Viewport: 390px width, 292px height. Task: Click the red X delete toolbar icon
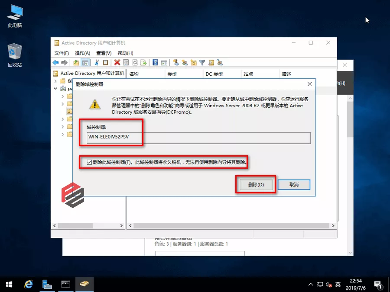pos(117,62)
